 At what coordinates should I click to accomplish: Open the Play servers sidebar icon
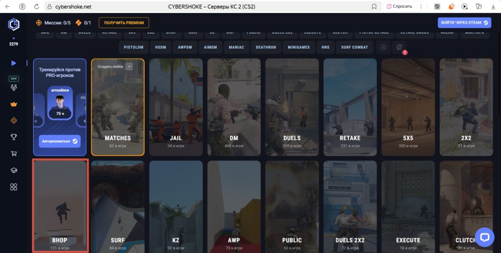pyautogui.click(x=14, y=63)
